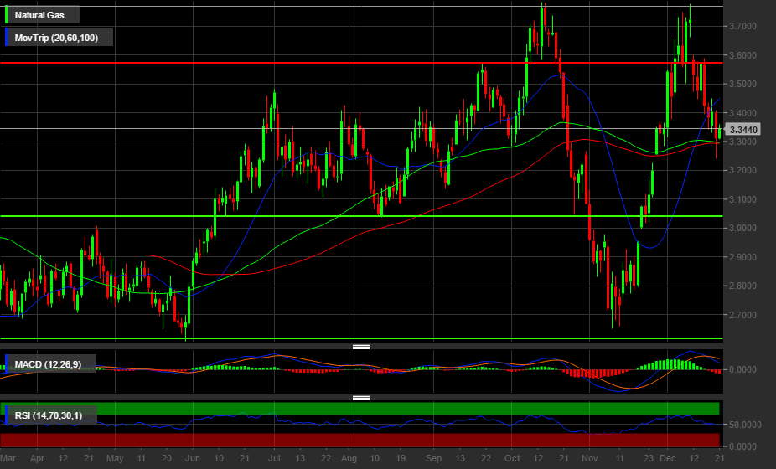Click the blue color bar beside MovTrip
Viewport: 776px width, 469px height.
(x=7, y=38)
